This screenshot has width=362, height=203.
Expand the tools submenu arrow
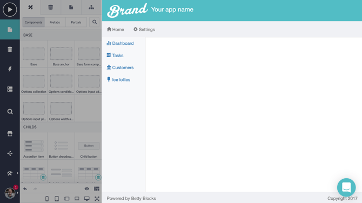click(17, 173)
